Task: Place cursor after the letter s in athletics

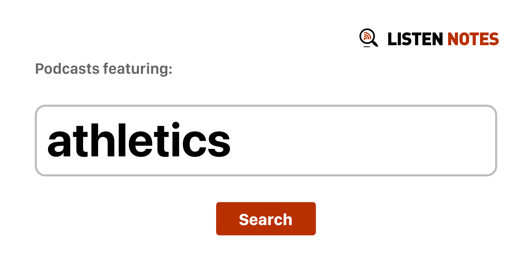Action: click(x=231, y=141)
